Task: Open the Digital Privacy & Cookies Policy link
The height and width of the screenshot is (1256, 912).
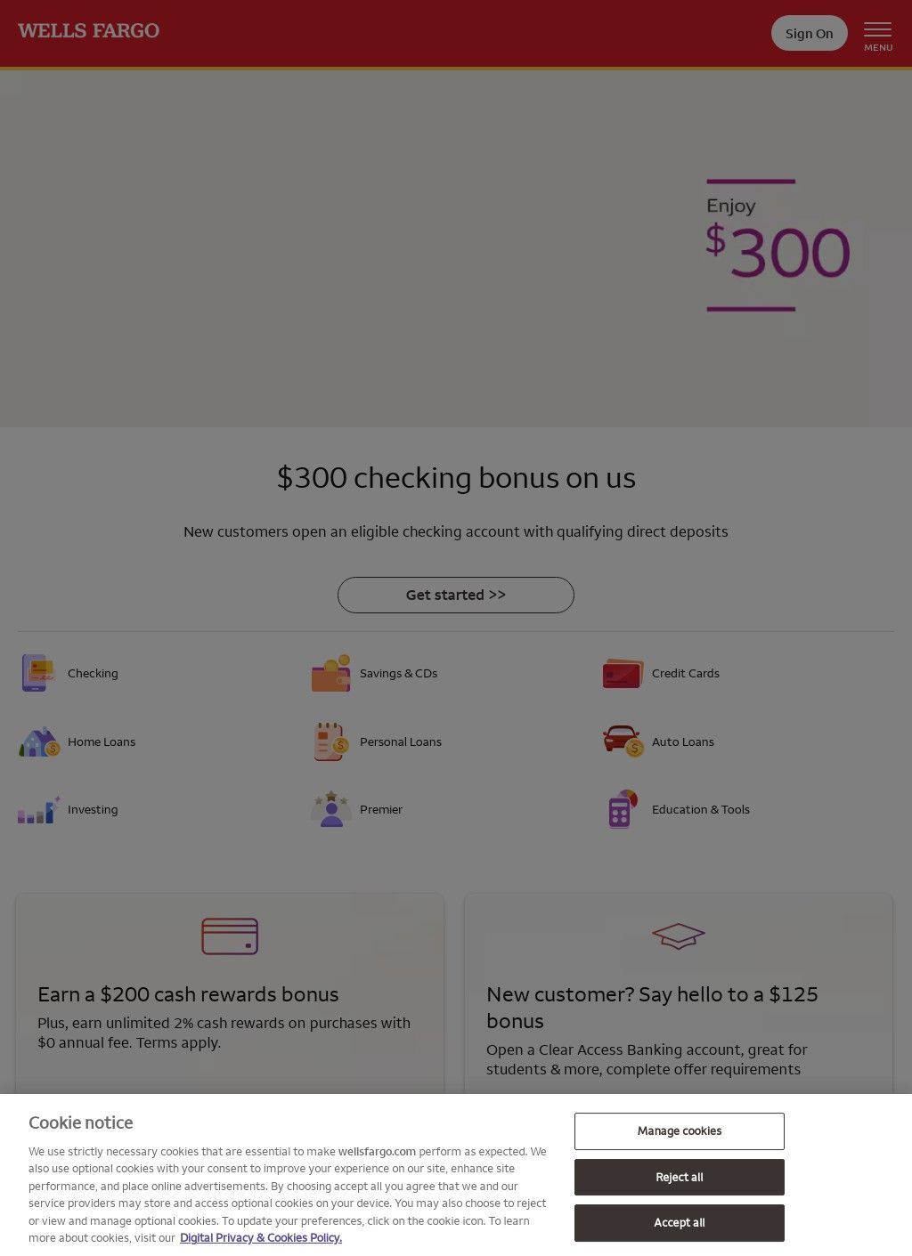Action: (260, 1238)
